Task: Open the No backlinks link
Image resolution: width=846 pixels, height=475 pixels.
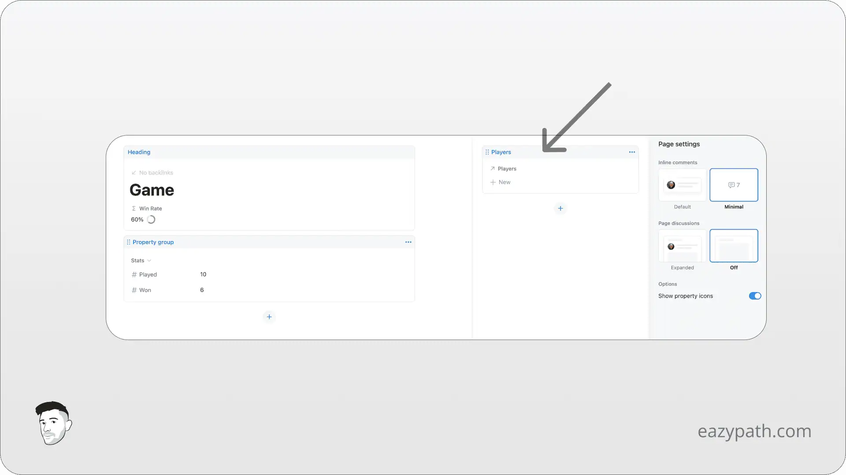Action: (152, 172)
